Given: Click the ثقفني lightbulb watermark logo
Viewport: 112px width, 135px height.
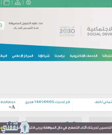Looking at the screenshot, I should (x=16, y=127).
